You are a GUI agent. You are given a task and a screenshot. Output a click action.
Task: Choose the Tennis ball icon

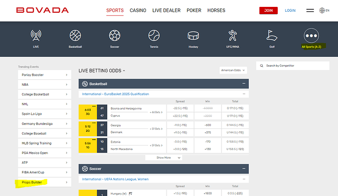[154, 36]
